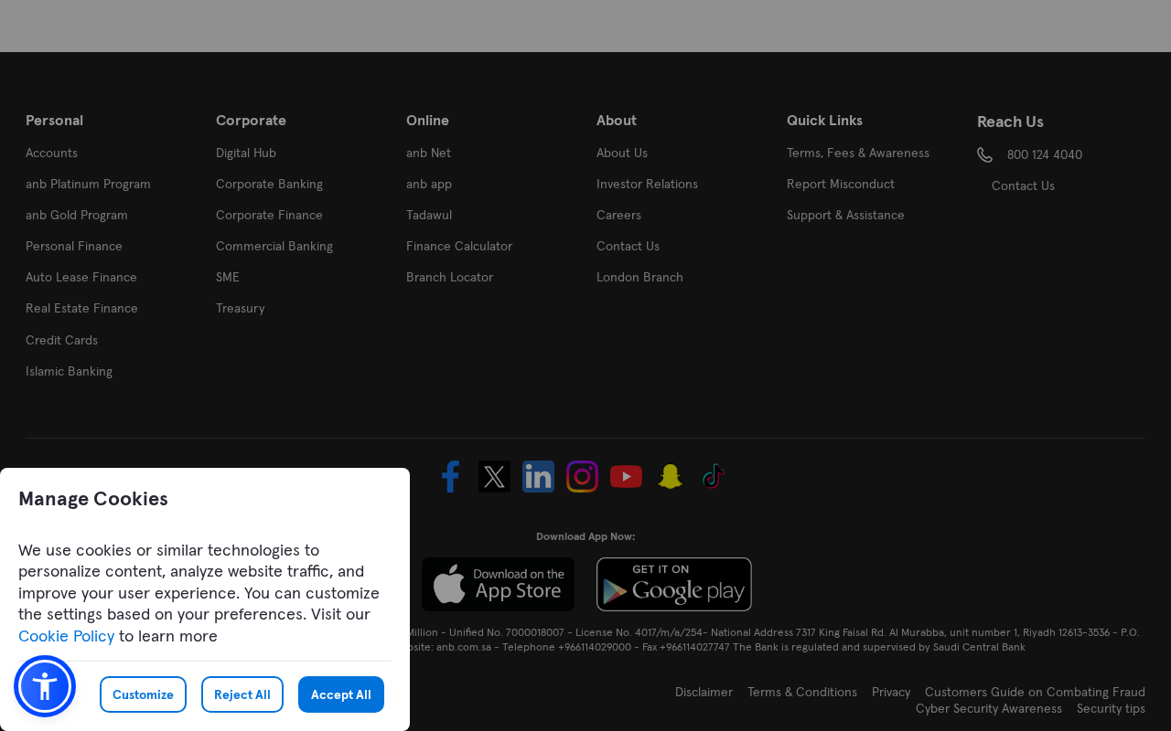
Task: Open the X (Twitter) social icon
Action: pos(494,477)
